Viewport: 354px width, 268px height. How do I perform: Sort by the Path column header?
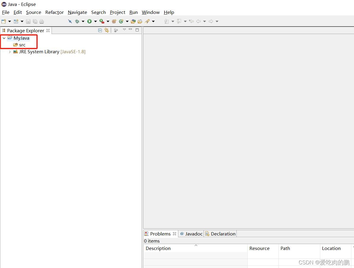point(299,248)
